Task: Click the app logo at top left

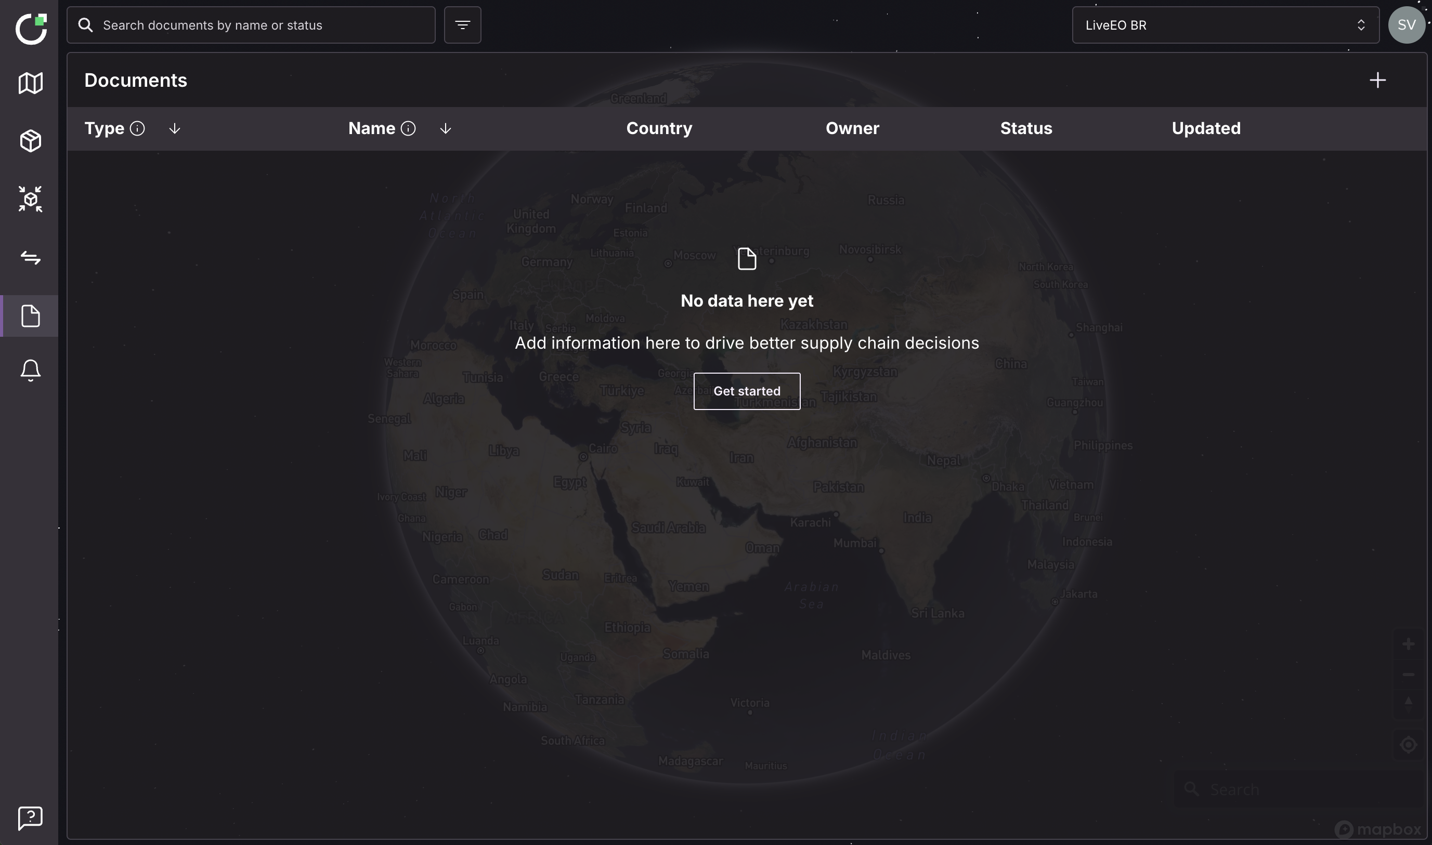Action: [x=31, y=29]
